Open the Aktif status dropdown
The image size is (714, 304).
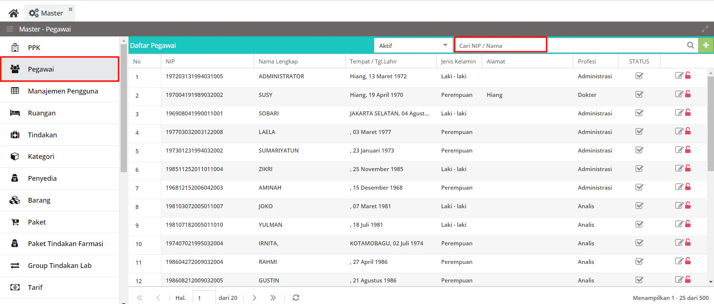click(413, 46)
